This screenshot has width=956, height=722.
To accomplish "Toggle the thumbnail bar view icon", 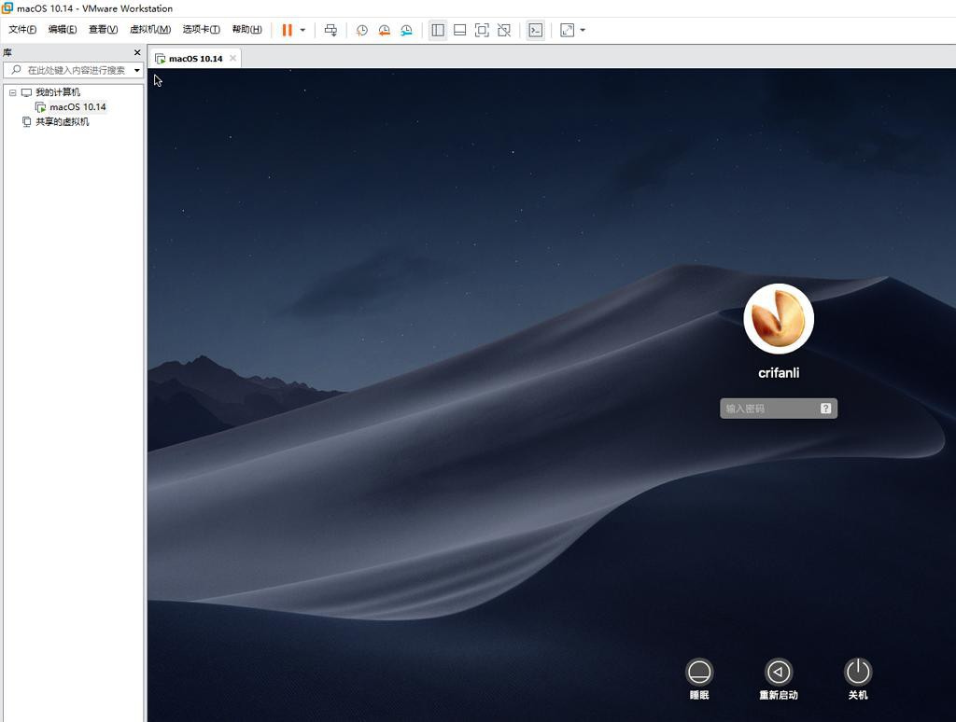I will 459,30.
